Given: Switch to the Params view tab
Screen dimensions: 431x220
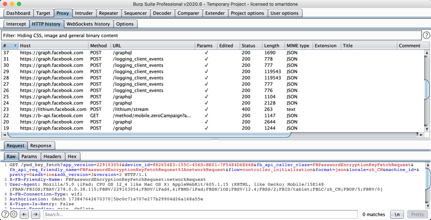Looking at the screenshot, I should (29, 156).
